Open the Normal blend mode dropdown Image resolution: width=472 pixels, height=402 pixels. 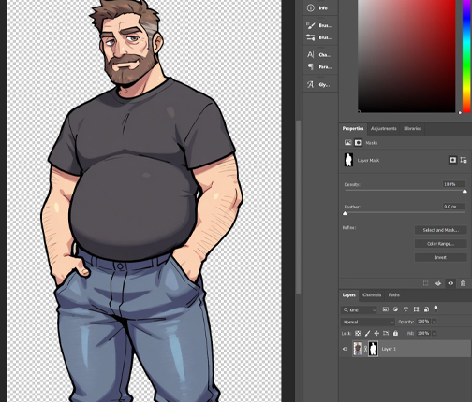[368, 322]
